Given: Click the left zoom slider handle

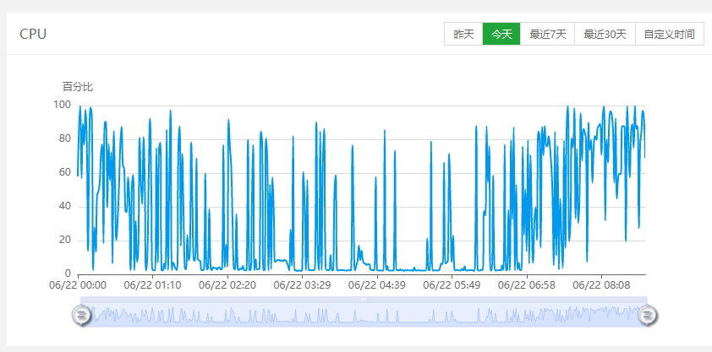Looking at the screenshot, I should (82, 315).
